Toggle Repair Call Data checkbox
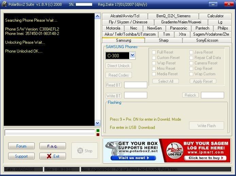This screenshot has width=236, height=176. pos(191,58)
